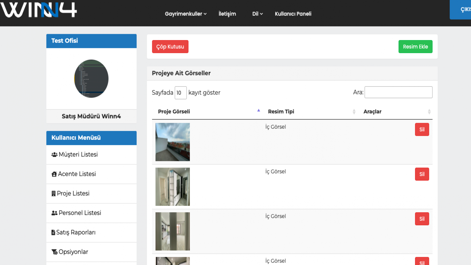471x265 pixels.
Task: Open Müşteri Listesi menu item
Action: click(91, 155)
